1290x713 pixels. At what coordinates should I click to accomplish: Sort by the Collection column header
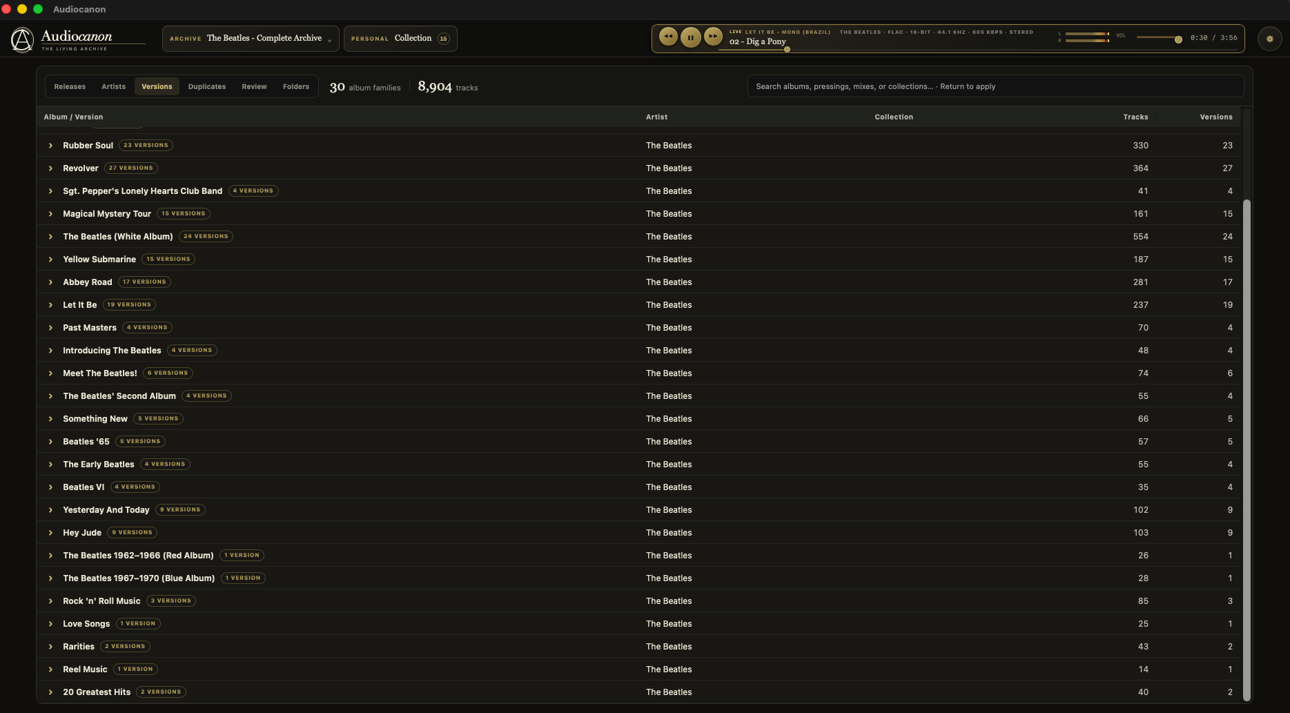[x=894, y=117]
